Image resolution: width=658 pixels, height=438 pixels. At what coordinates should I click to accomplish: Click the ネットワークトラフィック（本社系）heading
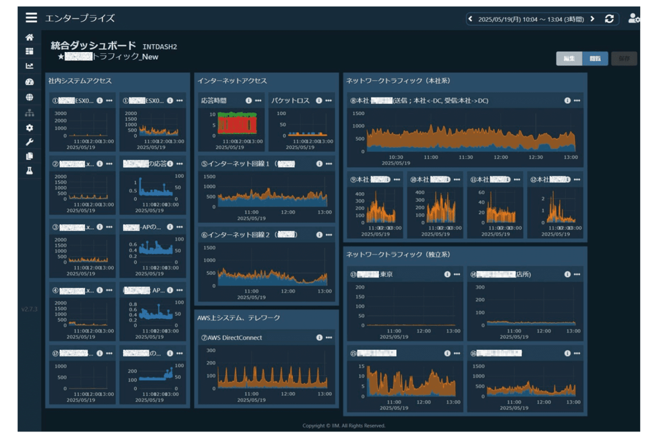[398, 81]
